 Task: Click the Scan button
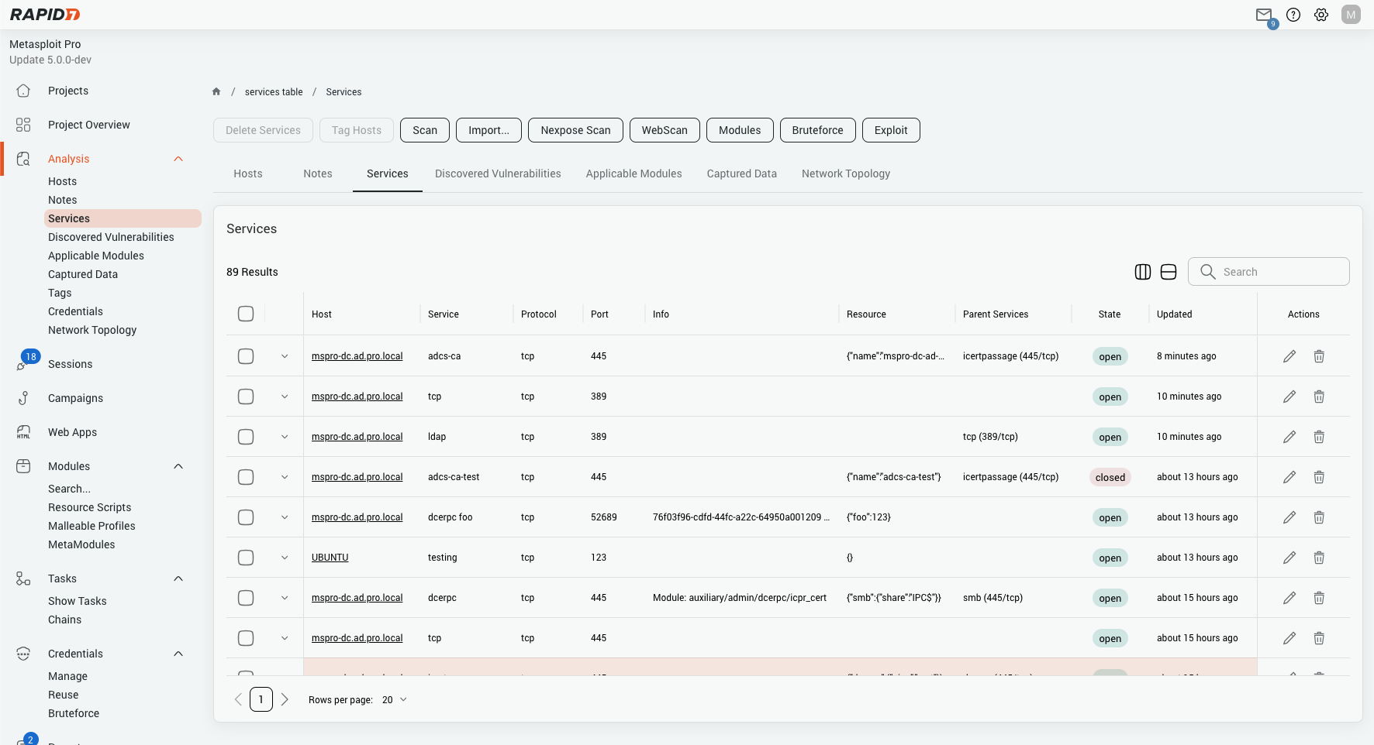[x=425, y=130]
